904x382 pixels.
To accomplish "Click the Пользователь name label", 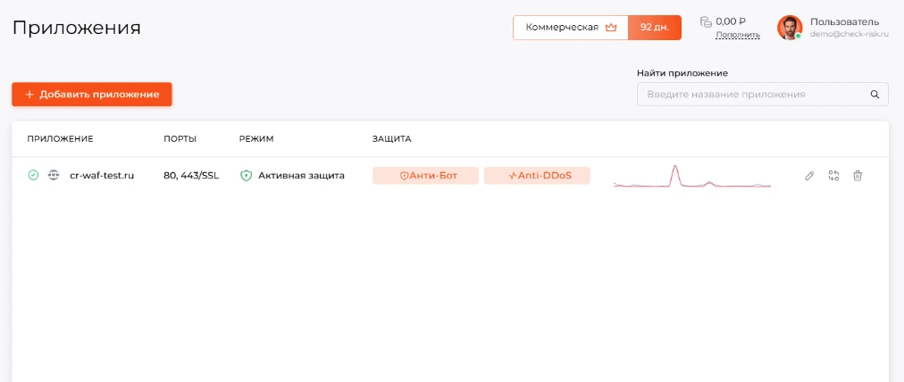I will point(845,22).
